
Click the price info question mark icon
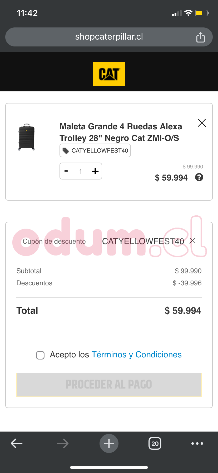pyautogui.click(x=199, y=177)
